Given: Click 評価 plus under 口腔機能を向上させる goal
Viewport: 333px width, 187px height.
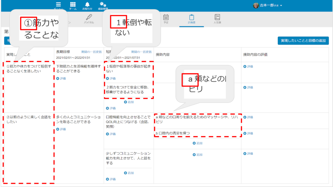Looking at the screenshot, I should click(x=111, y=134).
